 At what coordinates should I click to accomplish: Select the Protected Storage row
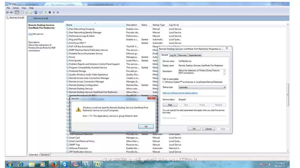point(112,71)
